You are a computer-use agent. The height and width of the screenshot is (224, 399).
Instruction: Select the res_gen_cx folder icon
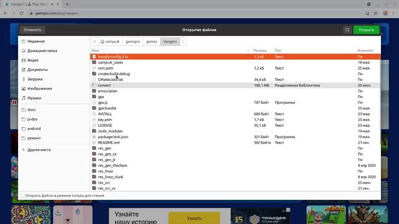pyautogui.click(x=94, y=154)
